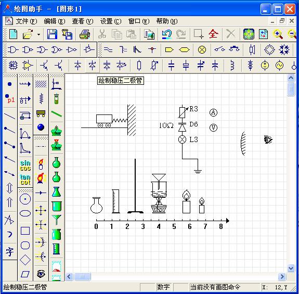This screenshot has width=299, height=294.
Task: Insert NOT gate inverter symbol
Action: 72,50
